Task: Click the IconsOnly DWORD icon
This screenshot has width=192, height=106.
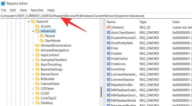Action: 109,69
